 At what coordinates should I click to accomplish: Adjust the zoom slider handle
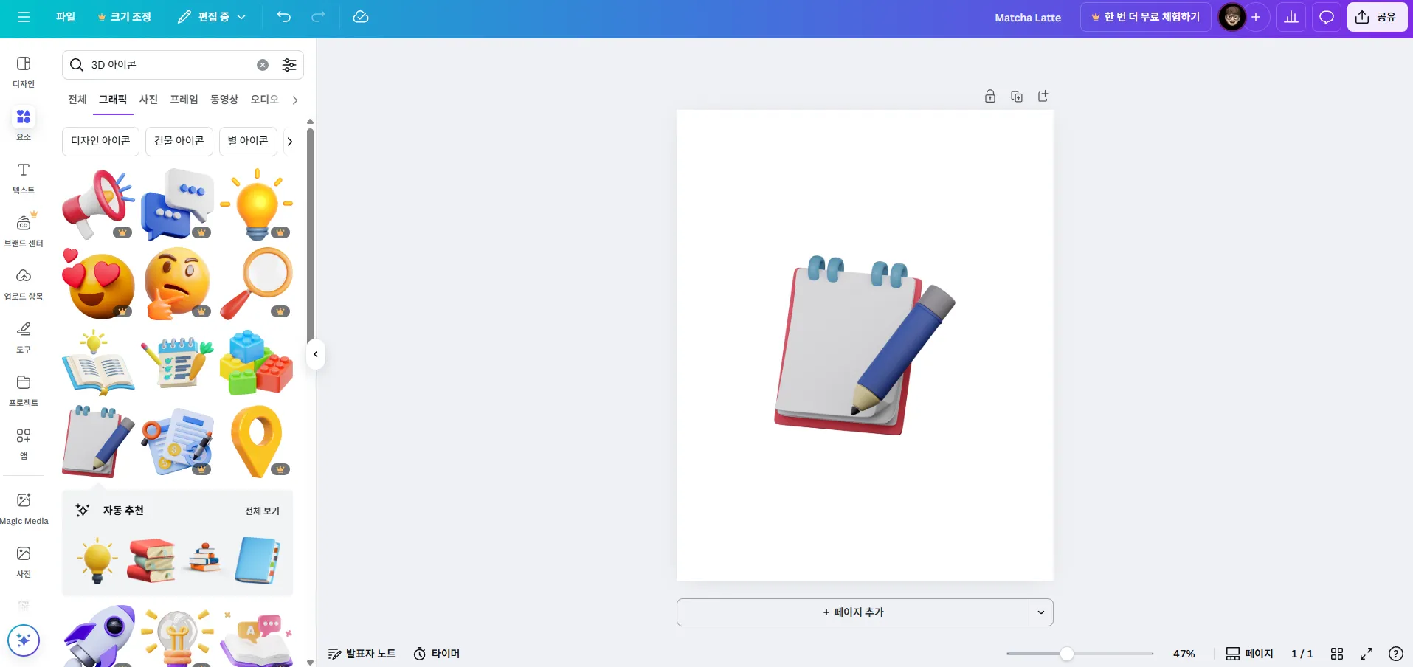(x=1067, y=654)
